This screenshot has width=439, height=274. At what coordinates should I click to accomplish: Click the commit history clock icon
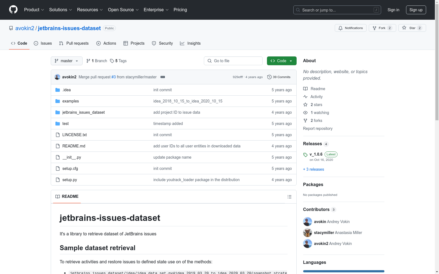click(x=269, y=77)
